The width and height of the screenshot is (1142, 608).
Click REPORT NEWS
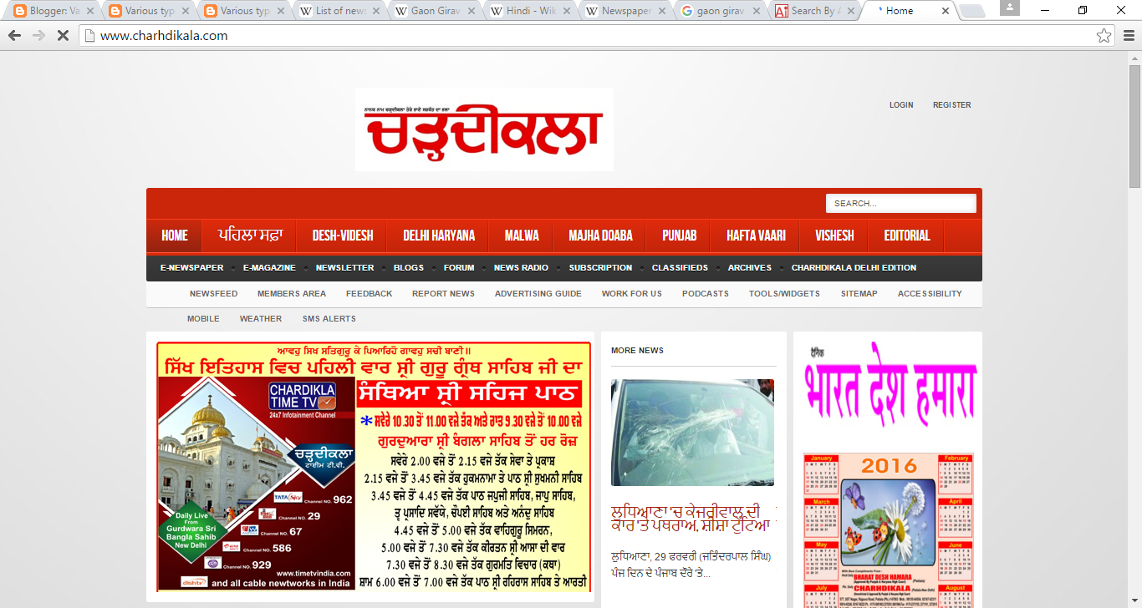click(x=443, y=294)
